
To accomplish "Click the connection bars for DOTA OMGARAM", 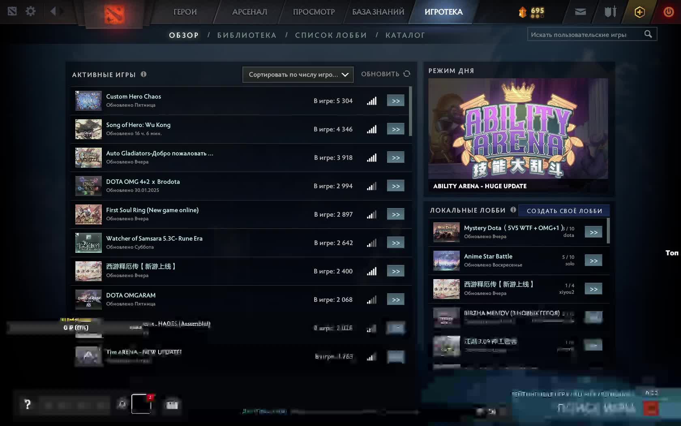I will [372, 299].
